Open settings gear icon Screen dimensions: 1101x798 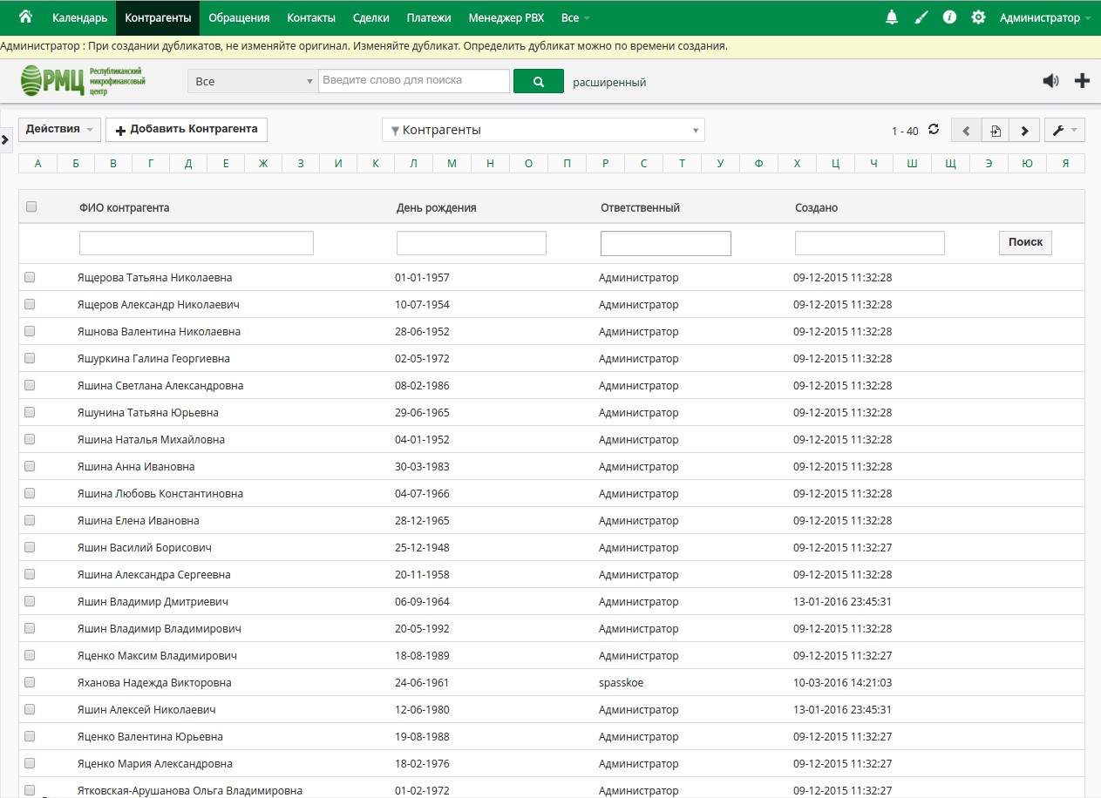coord(978,17)
